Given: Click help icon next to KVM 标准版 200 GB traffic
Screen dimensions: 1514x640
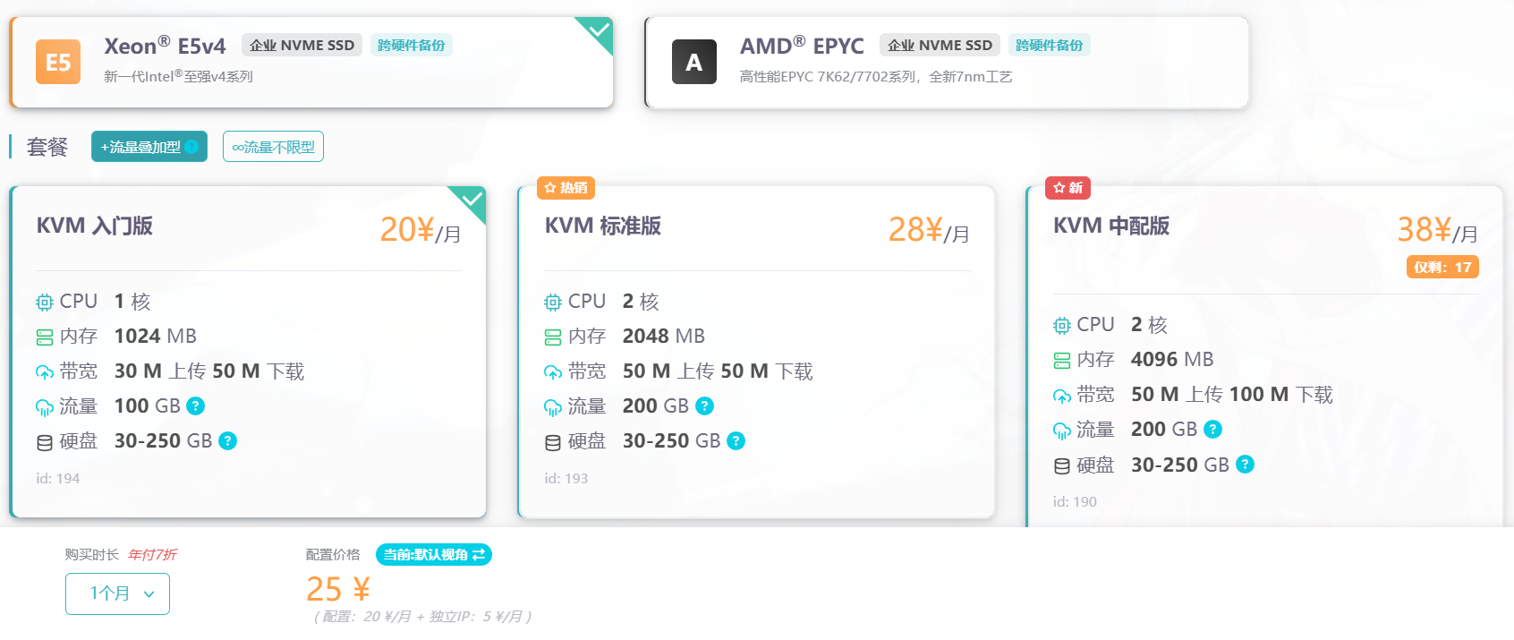Looking at the screenshot, I should coord(704,406).
